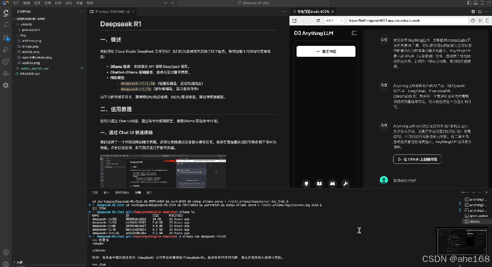Screen dimensions: 492x267
Task: Open the Help menu in menu bar
Action: click(x=90, y=3)
